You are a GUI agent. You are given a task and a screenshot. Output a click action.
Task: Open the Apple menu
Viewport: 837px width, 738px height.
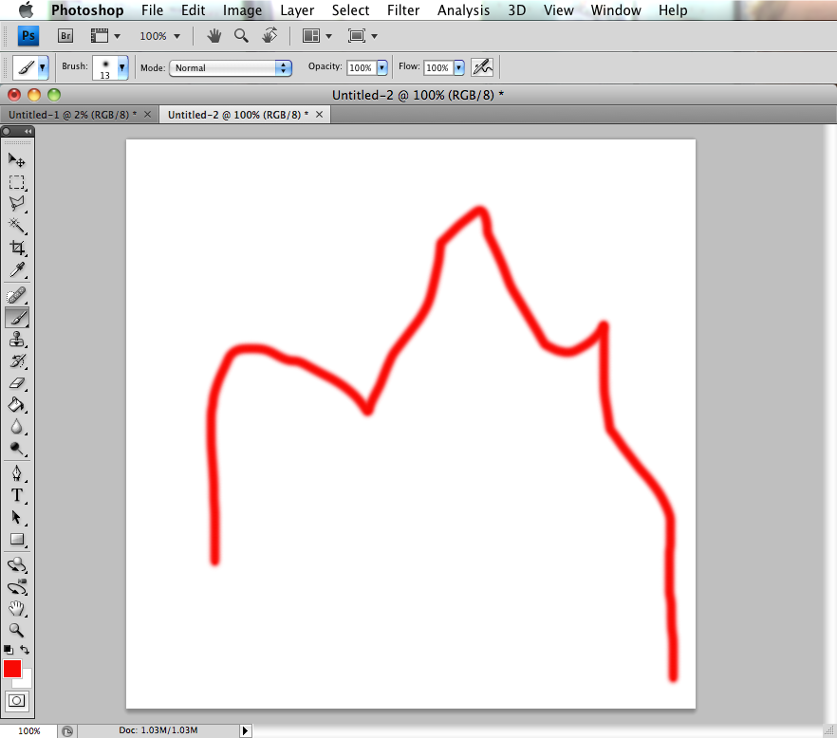(26, 9)
